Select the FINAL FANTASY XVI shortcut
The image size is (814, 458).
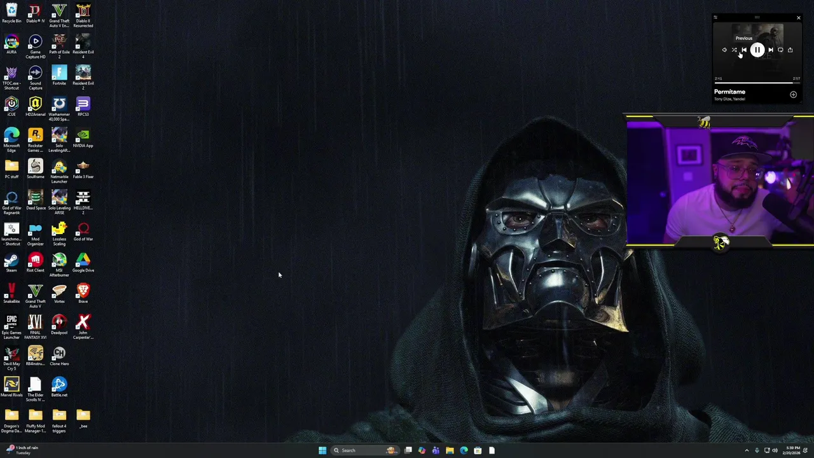coord(35,328)
